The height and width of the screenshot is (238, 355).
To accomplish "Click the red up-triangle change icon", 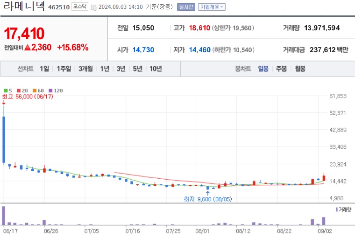I will click(28, 48).
